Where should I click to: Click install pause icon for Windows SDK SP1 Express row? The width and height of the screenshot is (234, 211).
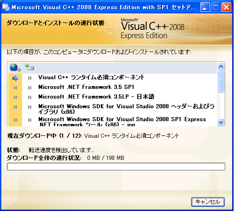point(29,120)
